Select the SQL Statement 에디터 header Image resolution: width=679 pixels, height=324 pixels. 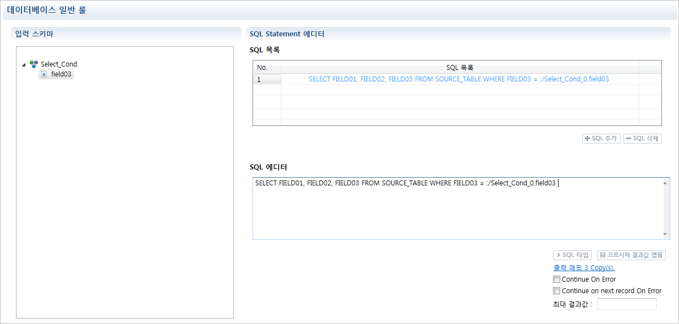point(287,34)
